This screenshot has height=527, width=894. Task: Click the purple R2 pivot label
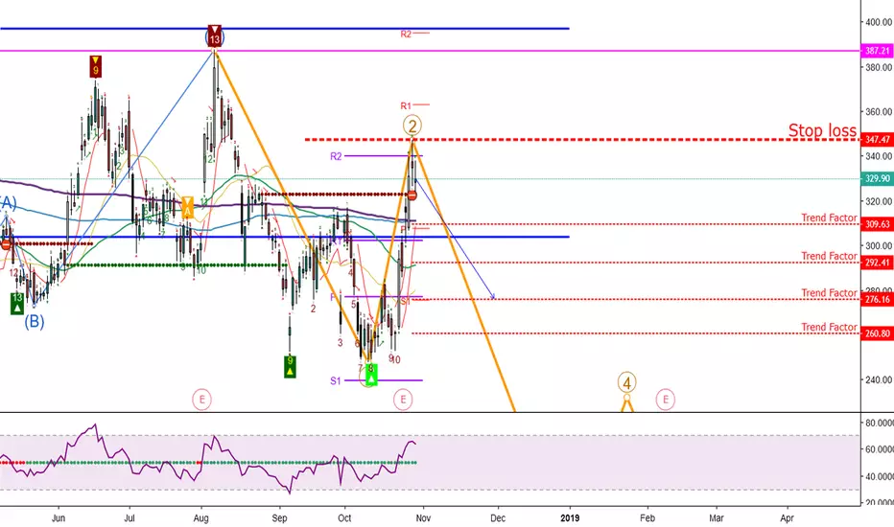(x=336, y=156)
